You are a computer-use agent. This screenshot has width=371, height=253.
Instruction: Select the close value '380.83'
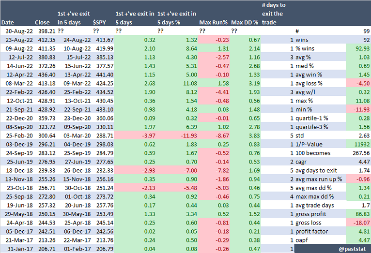46,58
